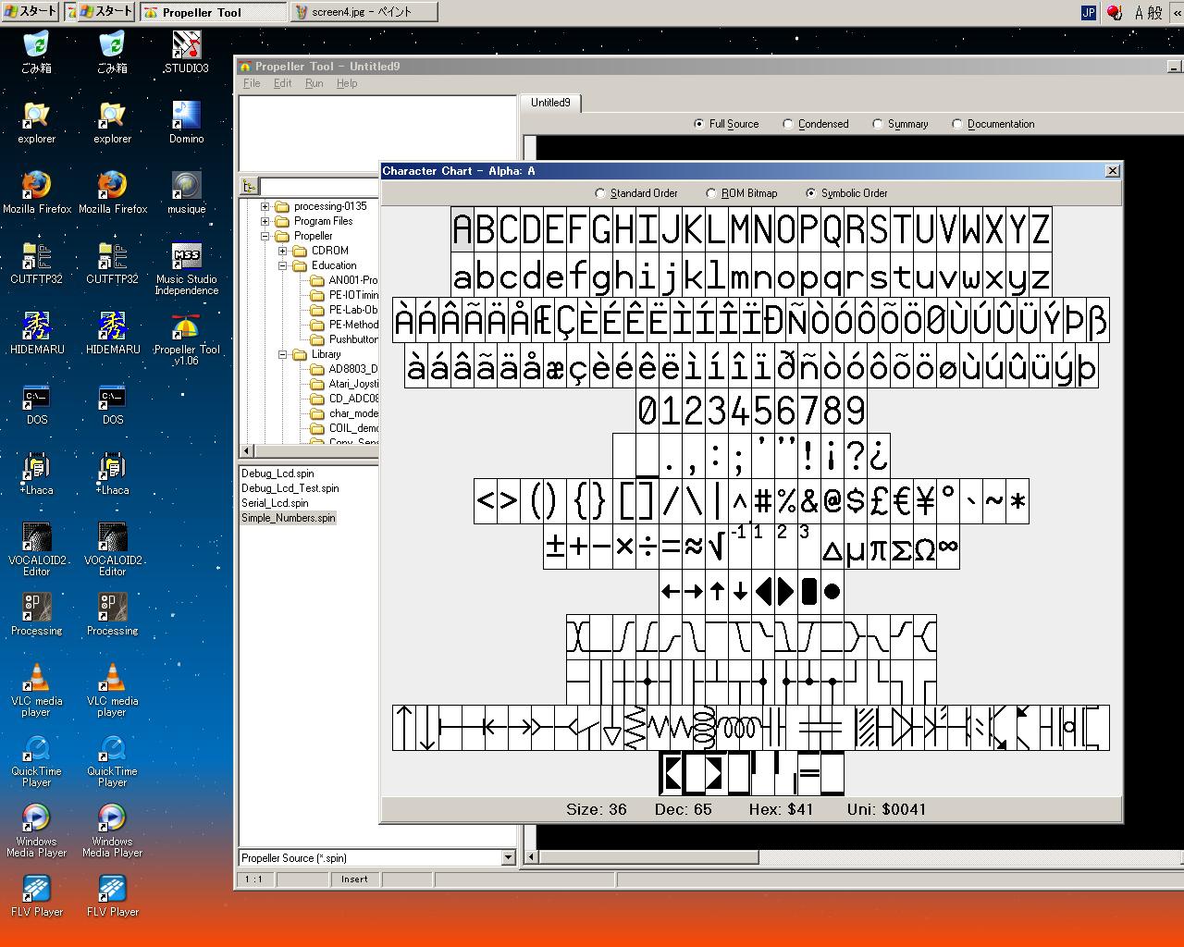This screenshot has height=947, width=1184.
Task: Open the STUDIO3 desktop shortcut
Action: pyautogui.click(x=187, y=52)
